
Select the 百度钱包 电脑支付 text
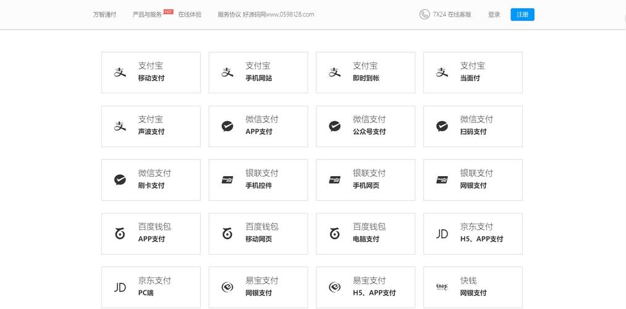(x=370, y=233)
